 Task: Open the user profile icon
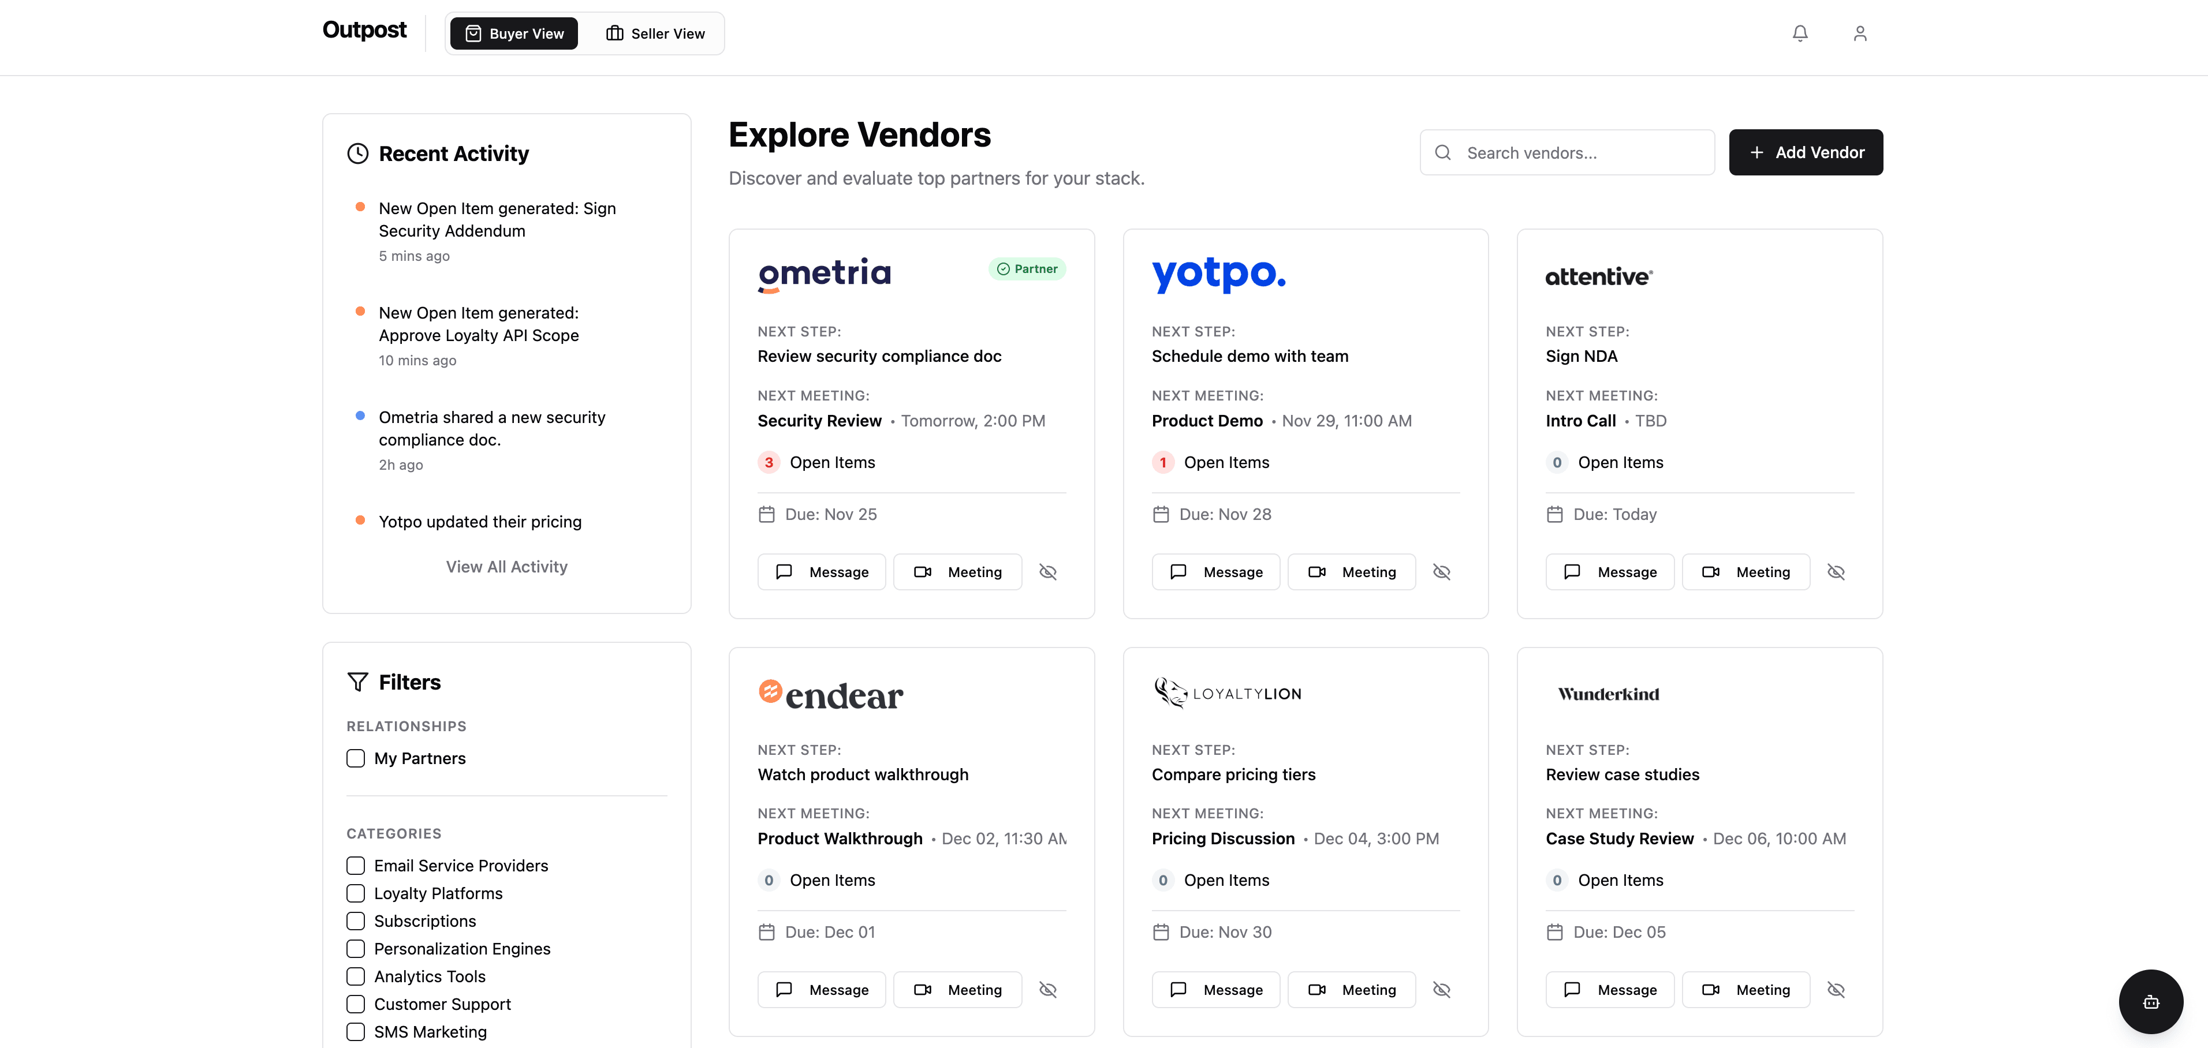(1860, 32)
